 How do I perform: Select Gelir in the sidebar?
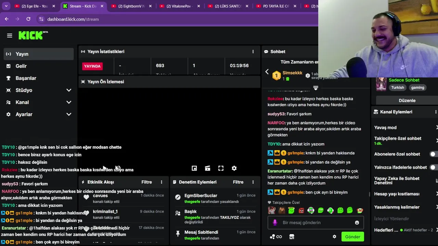click(x=38, y=66)
